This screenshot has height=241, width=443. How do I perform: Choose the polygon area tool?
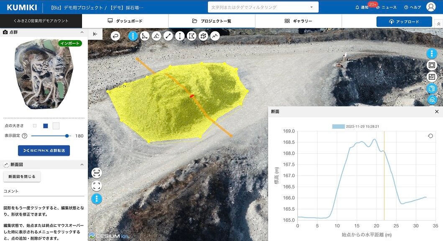click(x=192, y=36)
